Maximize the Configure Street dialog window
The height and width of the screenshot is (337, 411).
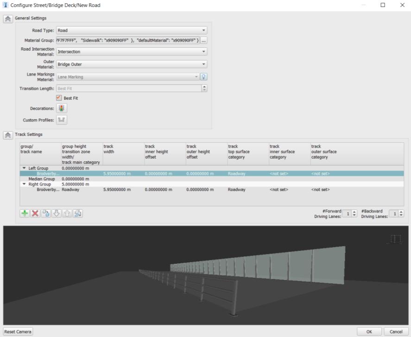pos(383,5)
